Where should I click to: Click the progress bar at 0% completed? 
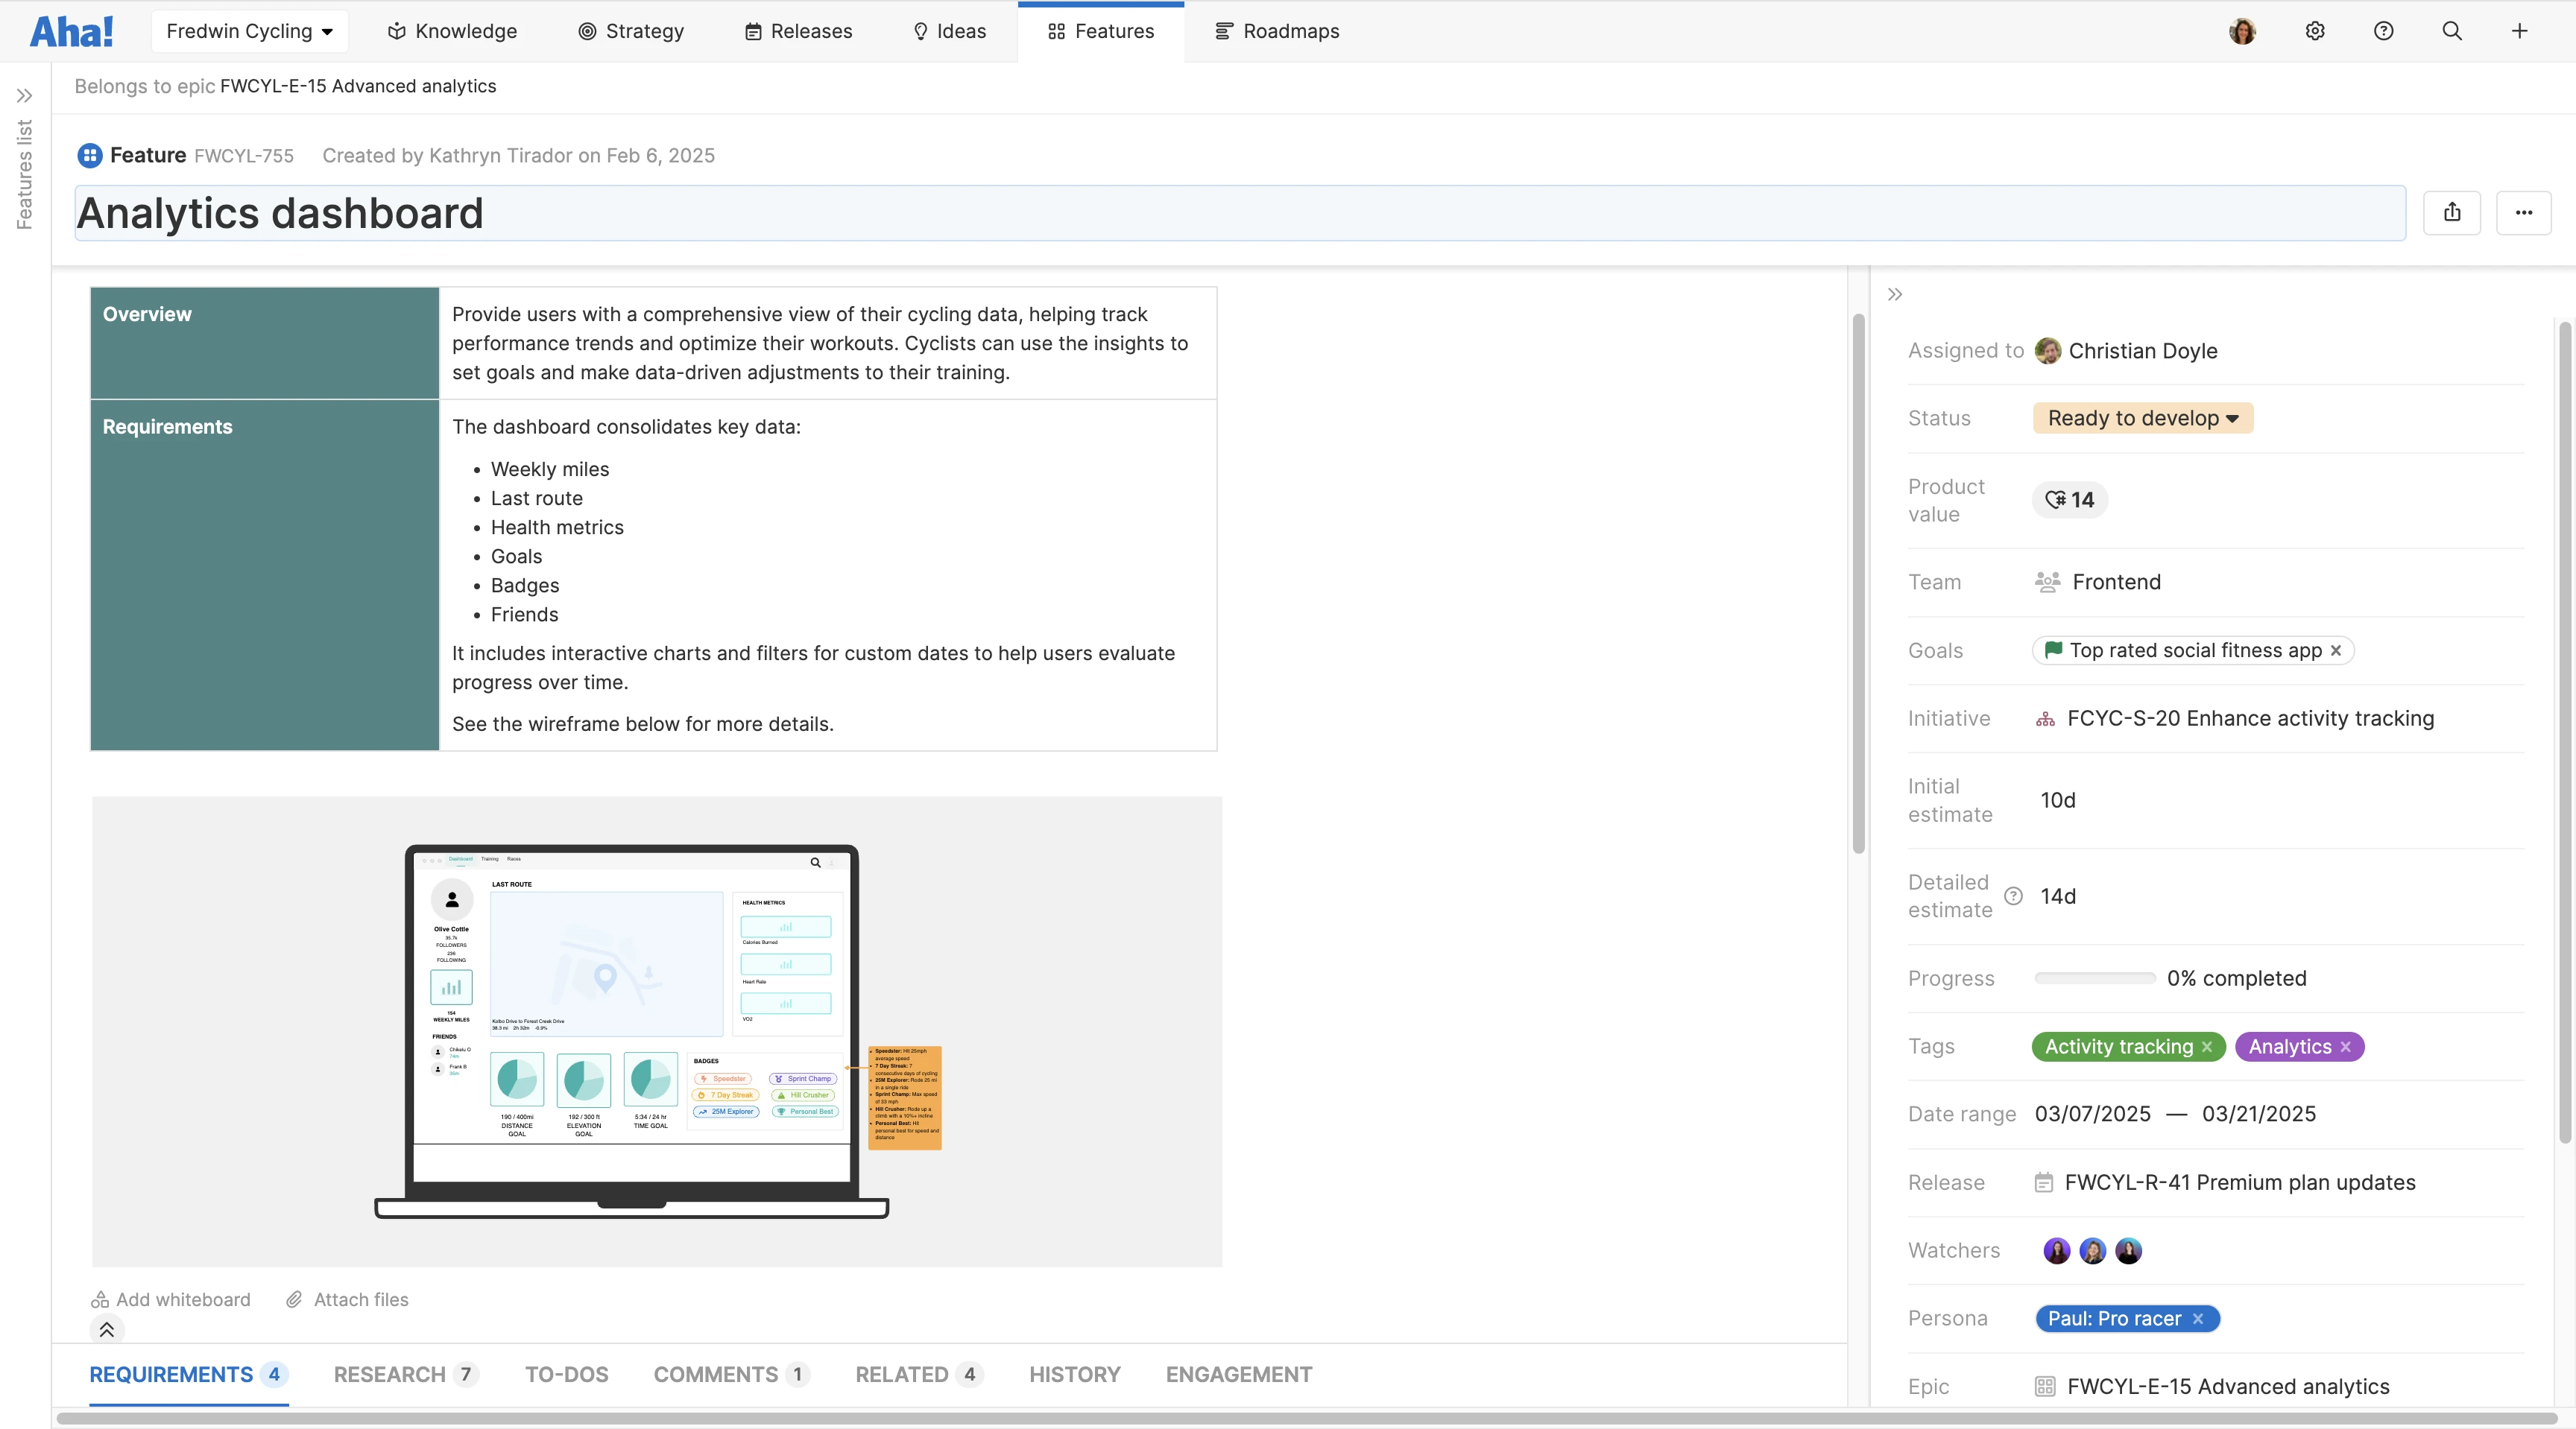pyautogui.click(x=2094, y=978)
